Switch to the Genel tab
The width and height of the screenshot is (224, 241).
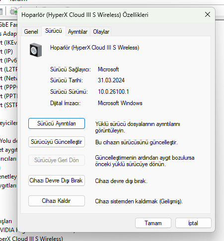(31, 32)
